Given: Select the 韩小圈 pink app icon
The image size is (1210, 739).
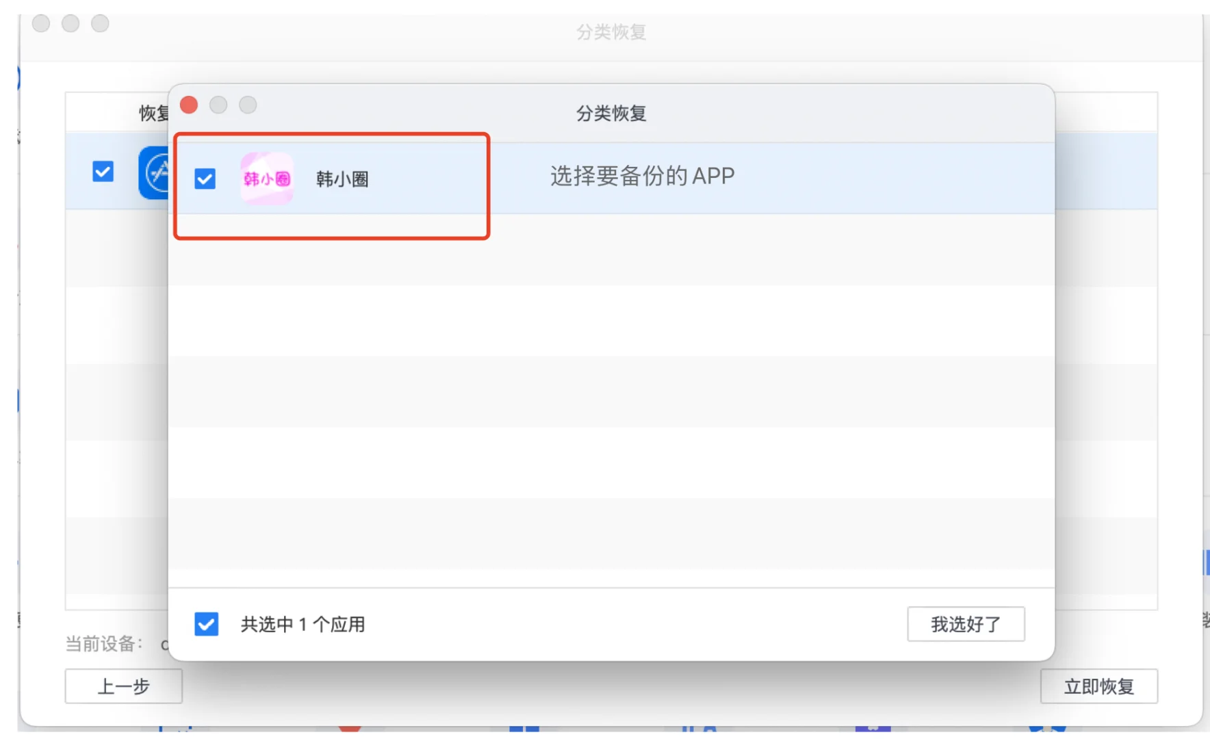Looking at the screenshot, I should coord(267,178).
